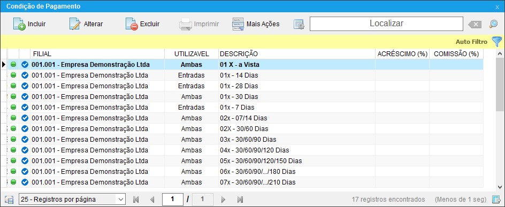Toggle check mark on 01 X - a Vista row

tap(25, 65)
